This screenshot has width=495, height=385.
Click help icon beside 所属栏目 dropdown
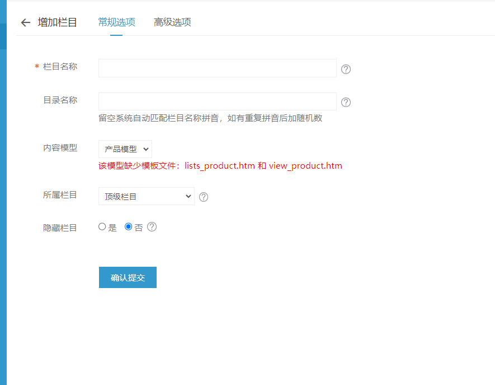point(204,197)
